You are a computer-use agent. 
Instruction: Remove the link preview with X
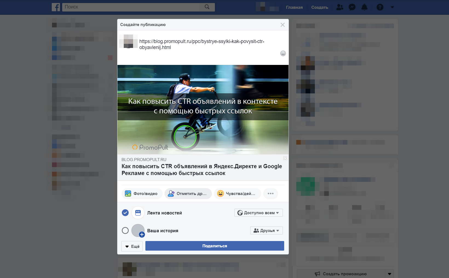coord(285,158)
